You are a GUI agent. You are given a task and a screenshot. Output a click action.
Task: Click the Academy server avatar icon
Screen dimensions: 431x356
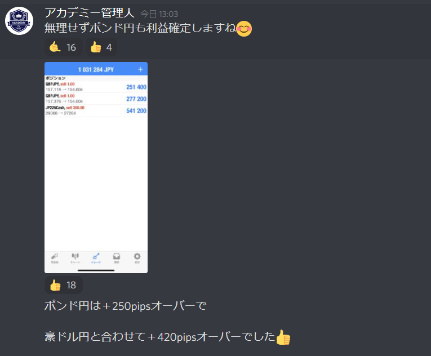tap(19, 21)
